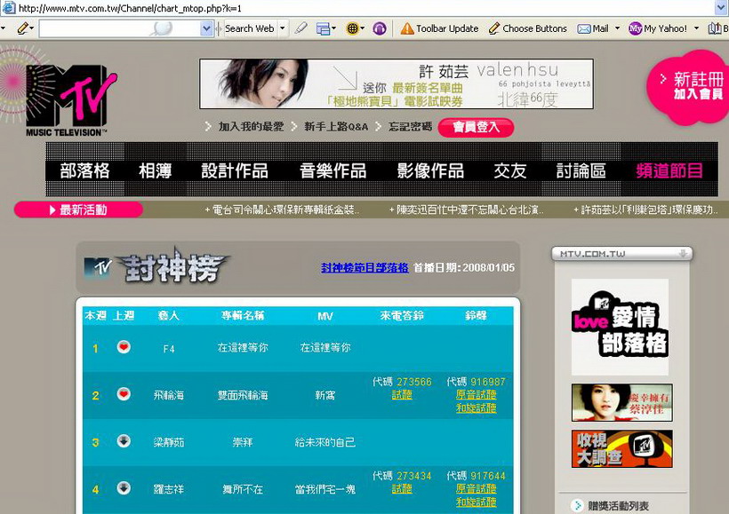Open the 許茹芸以「利樂包塔」news headline
The width and height of the screenshot is (729, 514).
pos(646,210)
